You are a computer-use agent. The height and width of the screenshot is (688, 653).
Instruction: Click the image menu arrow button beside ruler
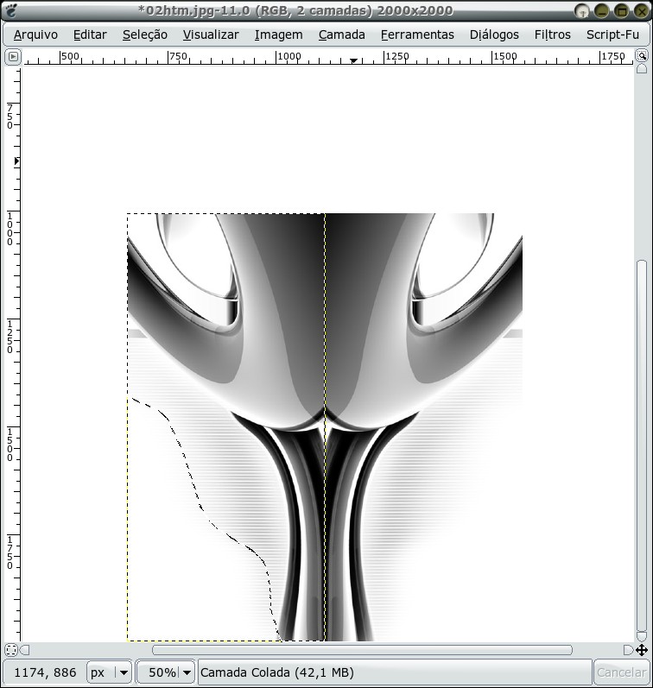click(13, 56)
